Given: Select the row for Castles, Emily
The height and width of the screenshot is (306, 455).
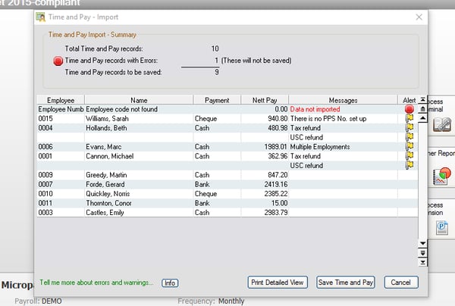Looking at the screenshot, I should (x=227, y=212).
